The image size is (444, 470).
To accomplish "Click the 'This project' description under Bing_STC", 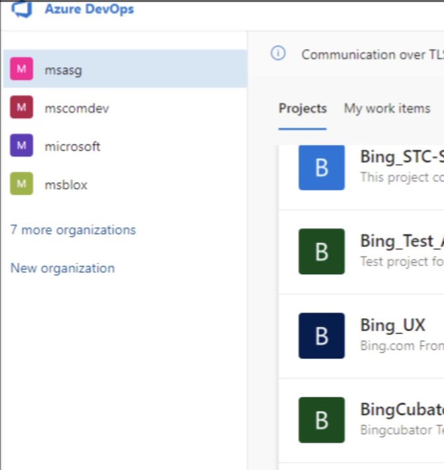I will (x=402, y=177).
